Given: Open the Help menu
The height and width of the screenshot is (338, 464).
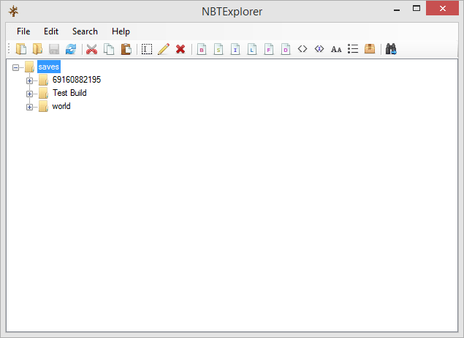Looking at the screenshot, I should pos(121,31).
